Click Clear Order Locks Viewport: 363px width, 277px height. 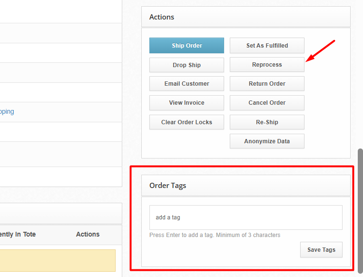186,122
